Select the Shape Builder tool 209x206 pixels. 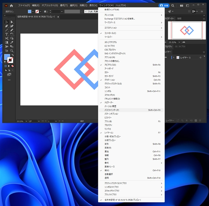click(x=12, y=38)
